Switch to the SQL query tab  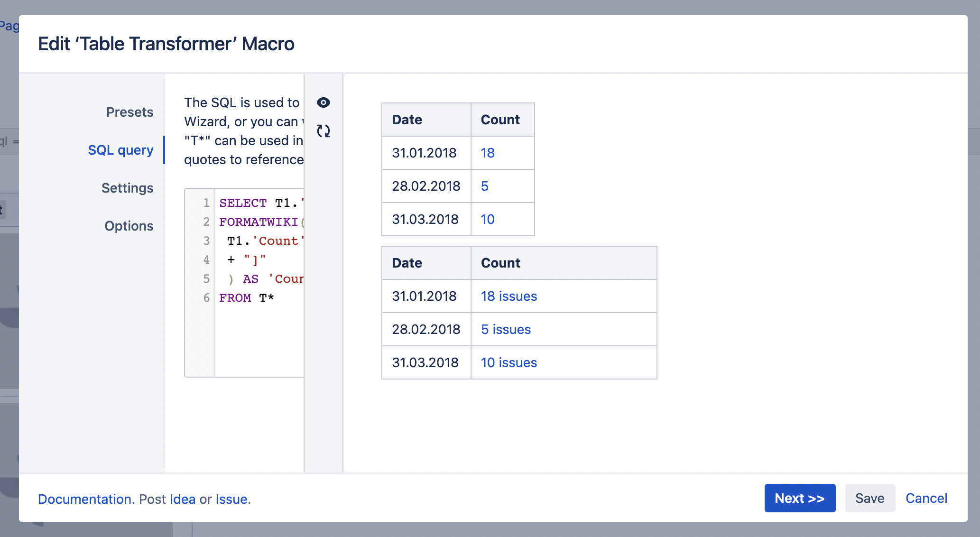tap(120, 150)
